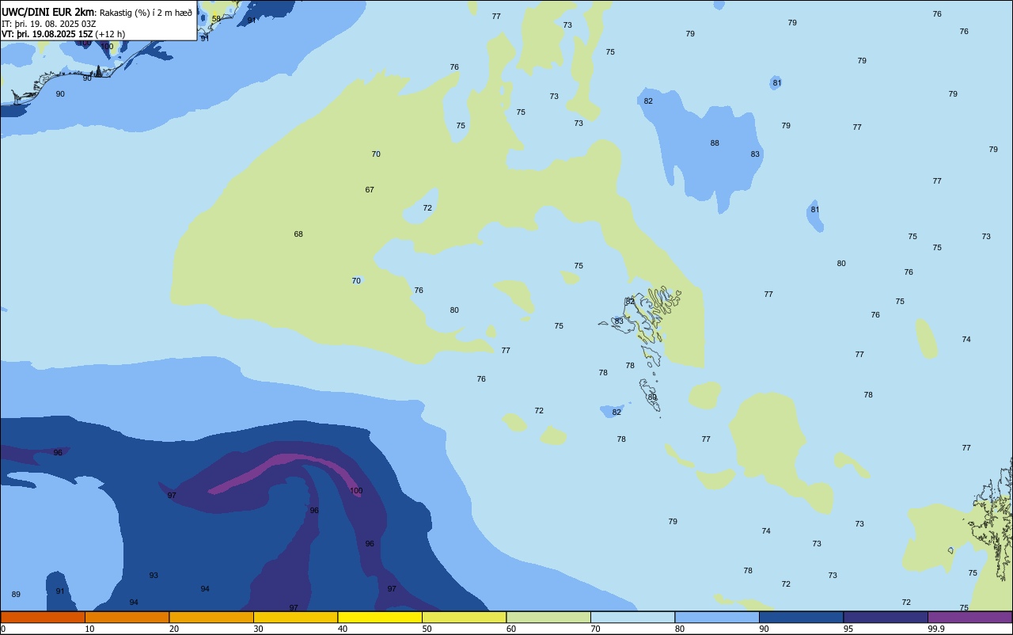
Task: Click the light blue 80–90 legend swatch
Action: point(717,617)
